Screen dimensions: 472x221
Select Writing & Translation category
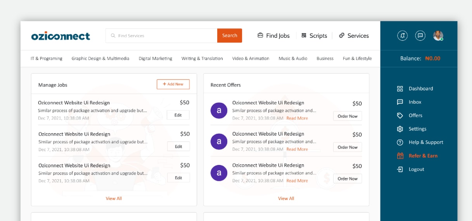(202, 58)
